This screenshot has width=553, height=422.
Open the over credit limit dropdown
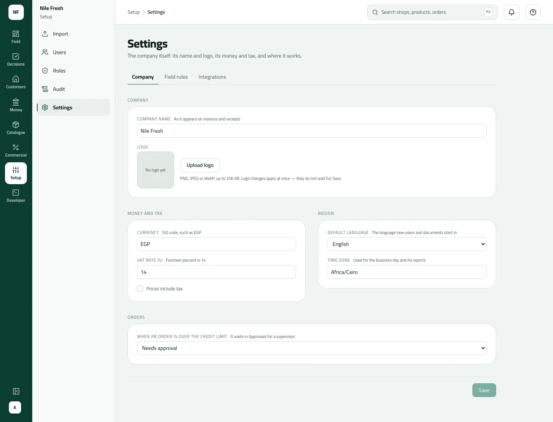click(312, 348)
